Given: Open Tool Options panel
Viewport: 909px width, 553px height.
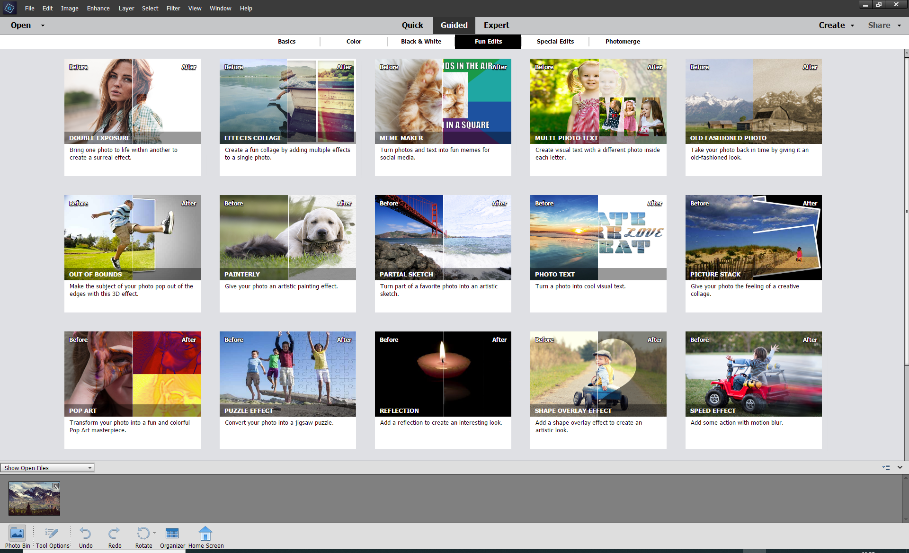Looking at the screenshot, I should pos(52,534).
